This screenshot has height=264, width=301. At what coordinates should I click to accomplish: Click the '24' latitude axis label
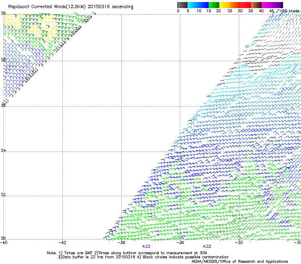[3, 151]
